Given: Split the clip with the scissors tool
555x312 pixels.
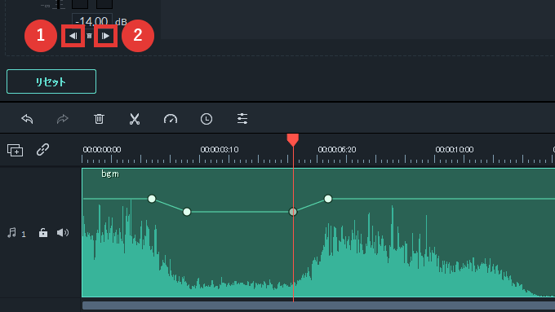Looking at the screenshot, I should click(135, 119).
